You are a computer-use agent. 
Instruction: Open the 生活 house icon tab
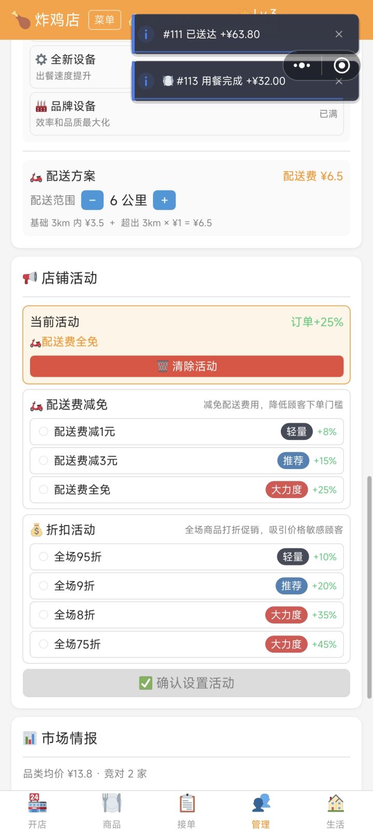pyautogui.click(x=336, y=803)
